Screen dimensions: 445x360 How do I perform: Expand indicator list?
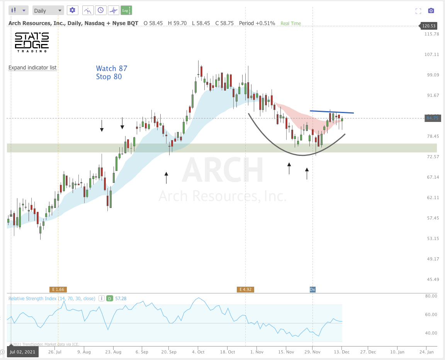point(32,68)
